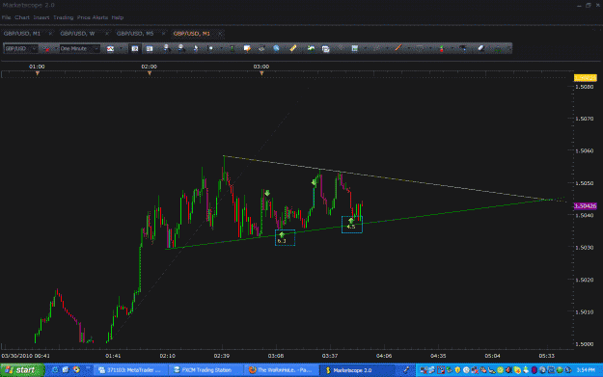Select the 4.5 trade marker box
Screen dimensions: 603x377
tap(352, 225)
